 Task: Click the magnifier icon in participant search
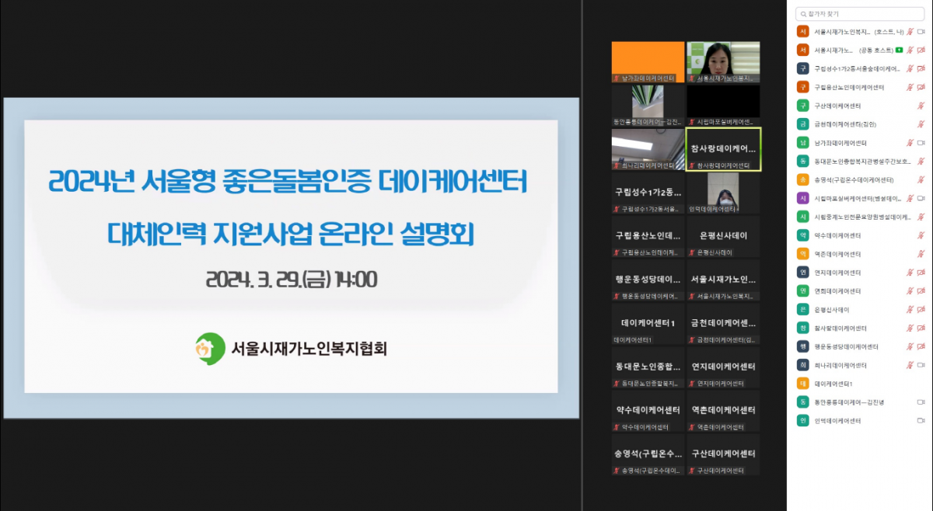(802, 14)
